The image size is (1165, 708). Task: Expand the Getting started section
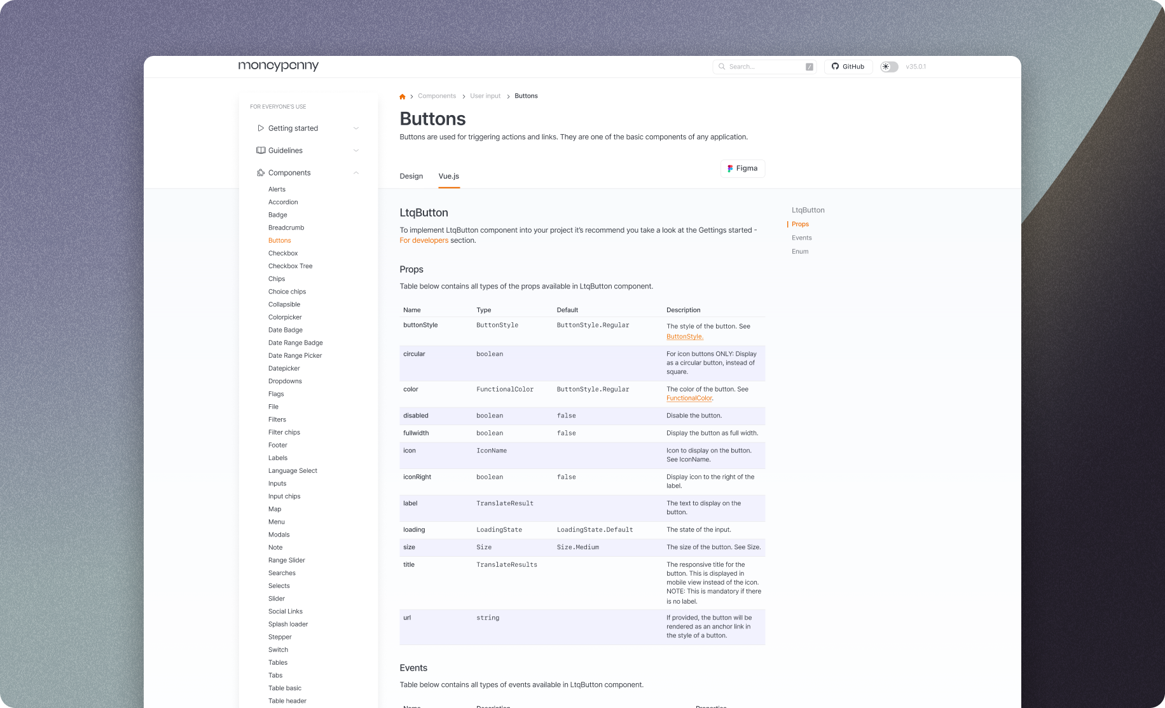[356, 128]
